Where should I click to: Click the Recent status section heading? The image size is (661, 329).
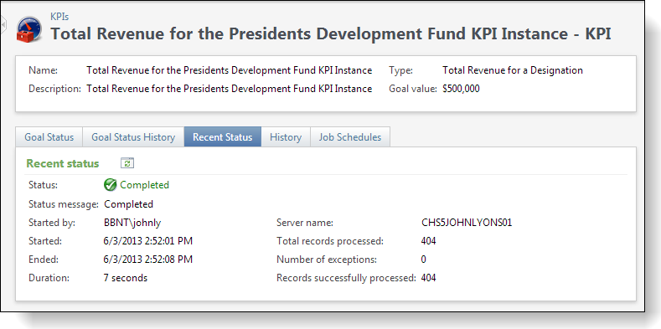coord(63,163)
